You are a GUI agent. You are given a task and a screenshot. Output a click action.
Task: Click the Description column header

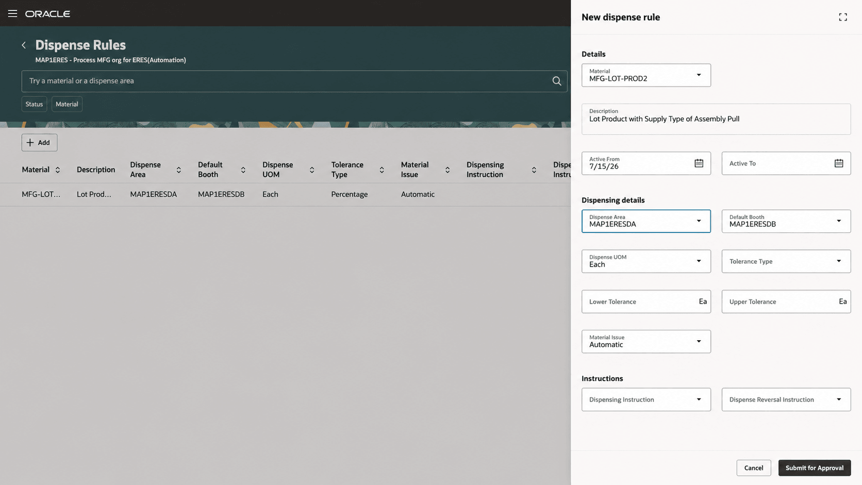coord(96,170)
